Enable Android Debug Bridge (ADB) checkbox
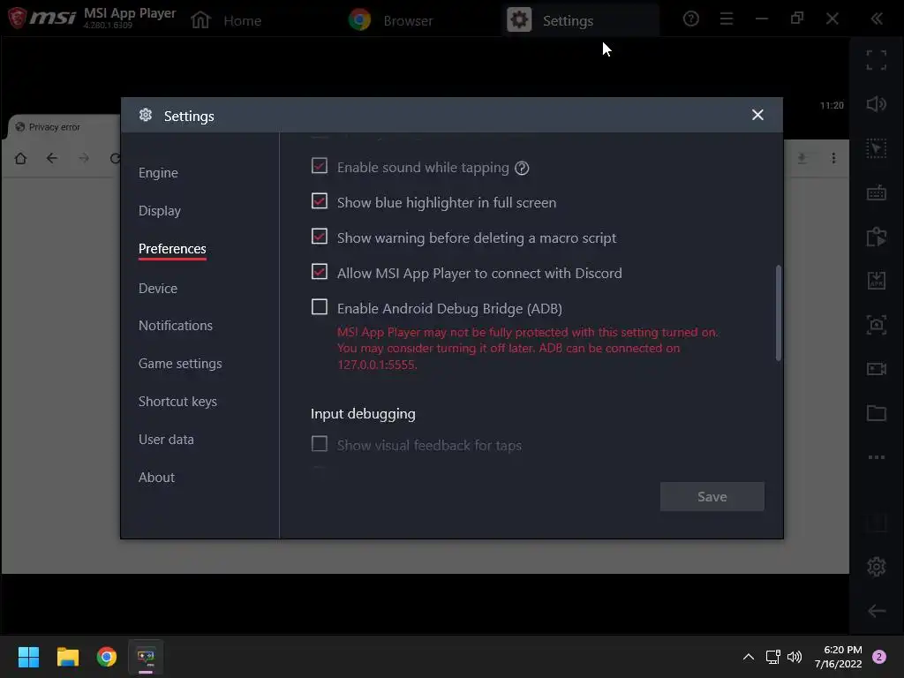The height and width of the screenshot is (678, 904). pyautogui.click(x=320, y=306)
